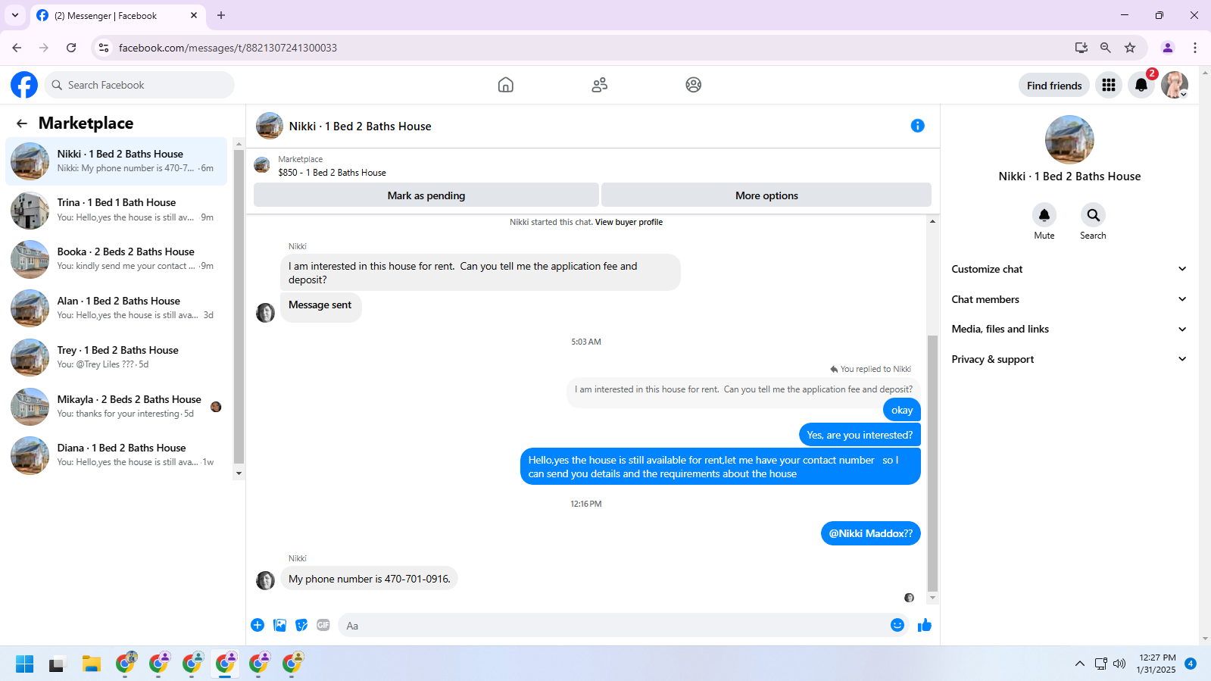The height and width of the screenshot is (681, 1211).
Task: Go back to previous page in browser
Action: (x=17, y=48)
